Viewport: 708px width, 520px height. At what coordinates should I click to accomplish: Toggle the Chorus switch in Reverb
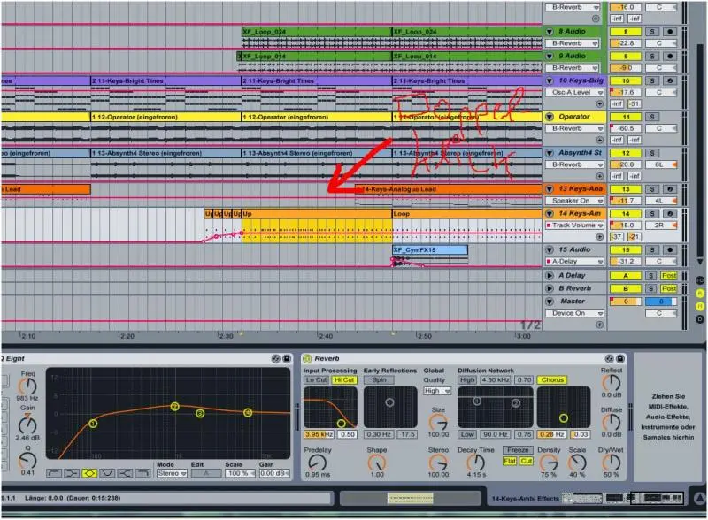(x=552, y=379)
